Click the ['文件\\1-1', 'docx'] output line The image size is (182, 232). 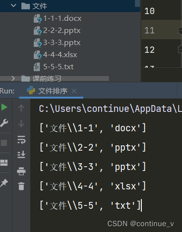click(93, 128)
